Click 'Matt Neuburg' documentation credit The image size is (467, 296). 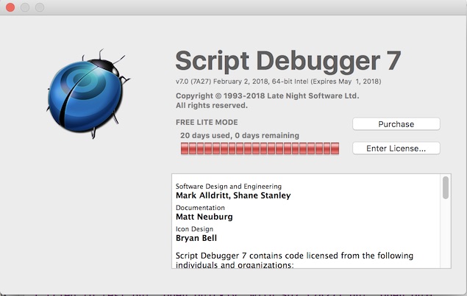pyautogui.click(x=204, y=217)
